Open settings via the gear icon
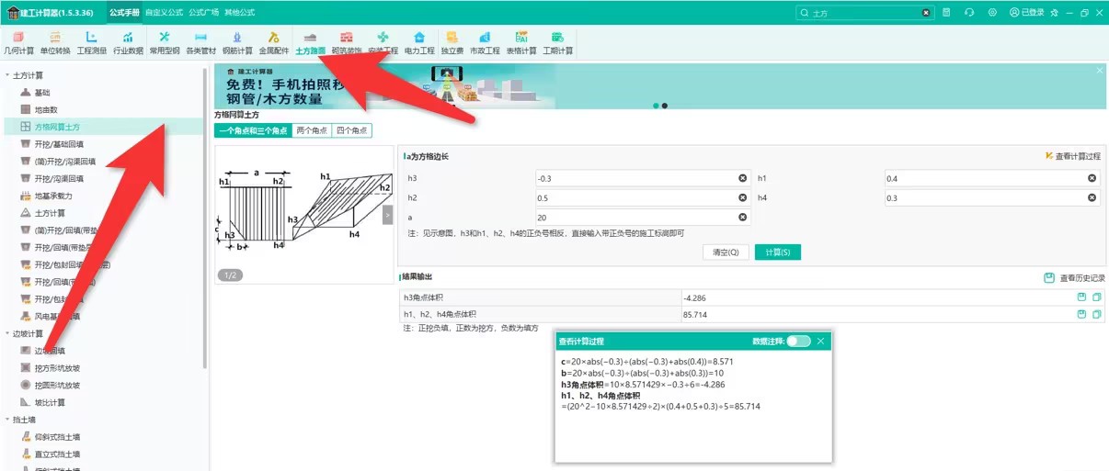The image size is (1109, 471). tap(992, 13)
